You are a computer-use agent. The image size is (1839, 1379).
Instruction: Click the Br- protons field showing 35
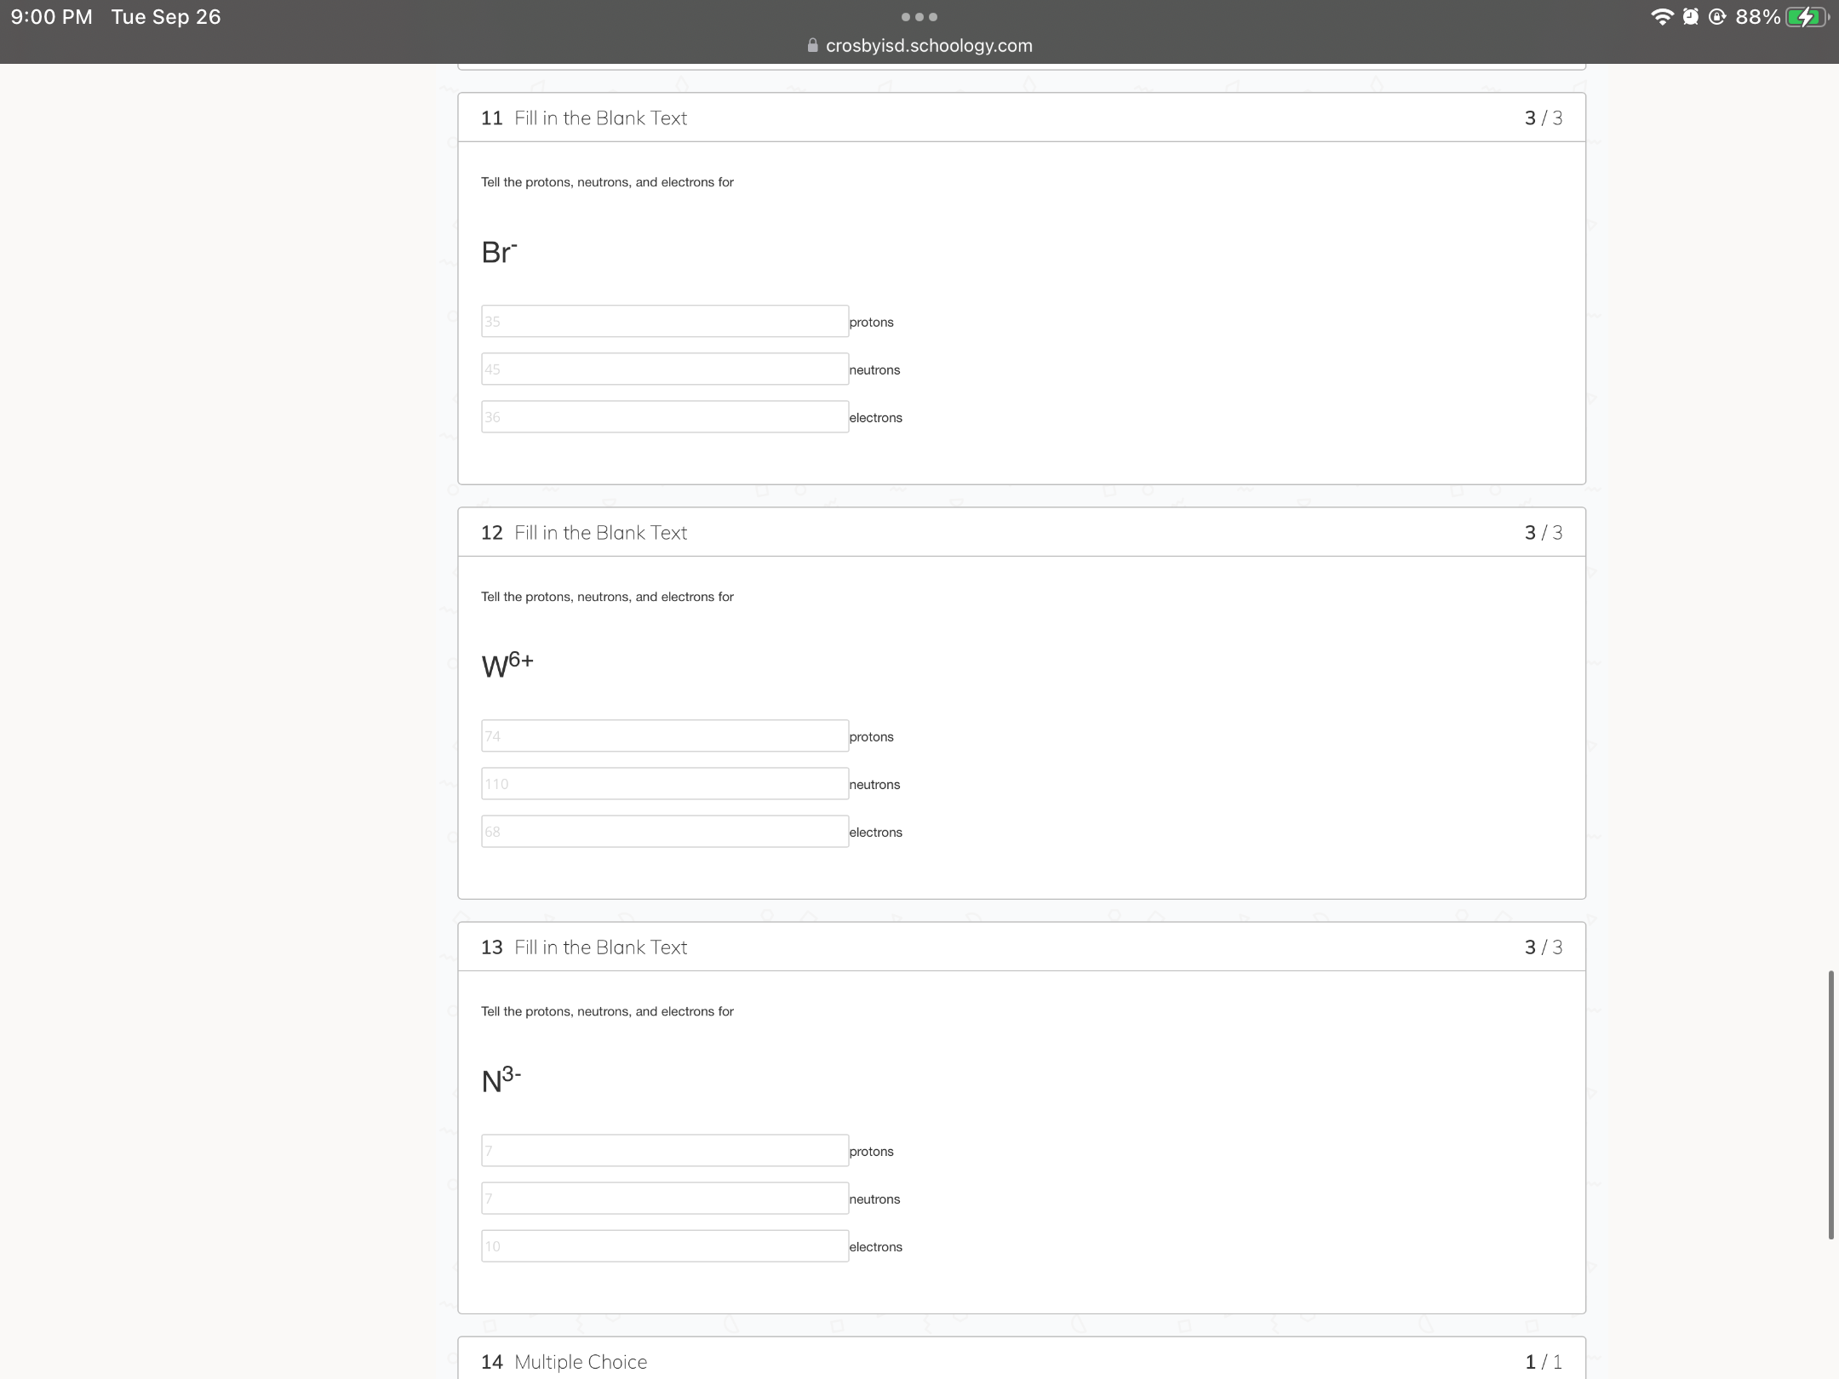pyautogui.click(x=665, y=321)
